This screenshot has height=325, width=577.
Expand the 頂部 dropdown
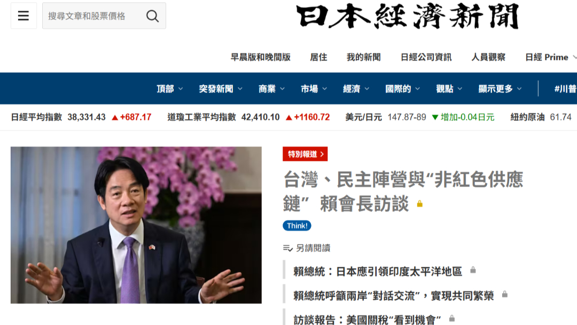[x=170, y=89]
